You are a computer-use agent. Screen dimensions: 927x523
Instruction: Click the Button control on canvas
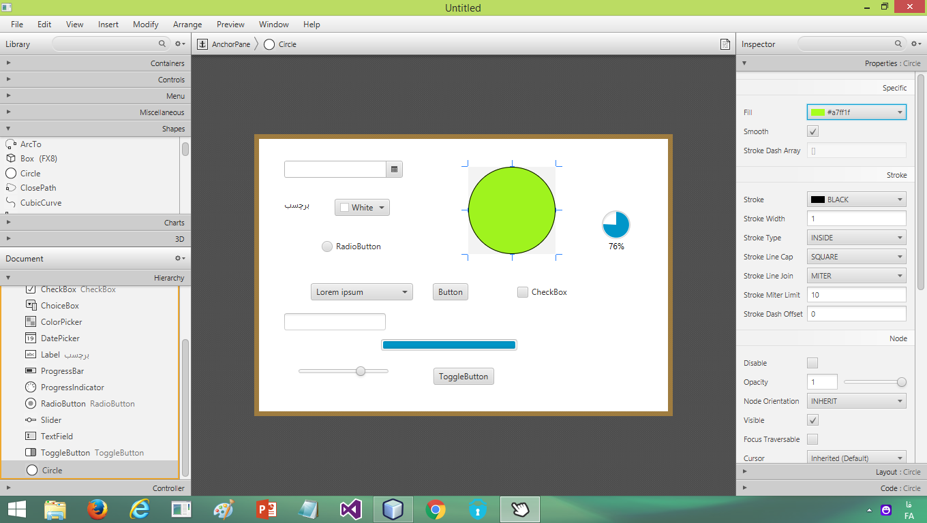pos(451,292)
